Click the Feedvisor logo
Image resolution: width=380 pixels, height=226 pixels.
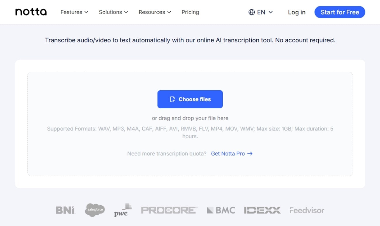(x=307, y=210)
